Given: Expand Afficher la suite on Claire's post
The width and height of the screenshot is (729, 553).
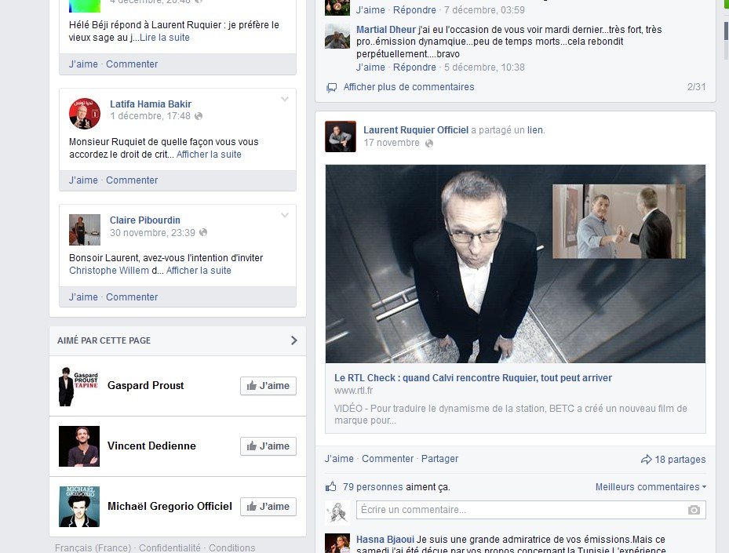Looking at the screenshot, I should pyautogui.click(x=199, y=271).
